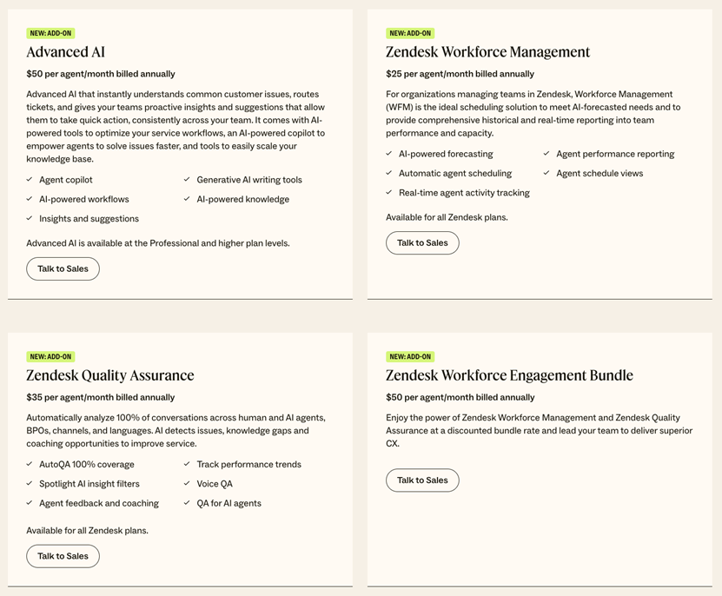
Task: Click checkmark beside "Real-time agent activity tracking"
Action: tap(388, 193)
